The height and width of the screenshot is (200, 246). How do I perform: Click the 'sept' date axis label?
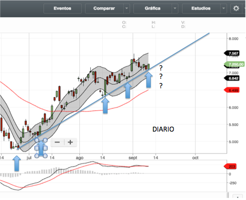click(x=133, y=158)
